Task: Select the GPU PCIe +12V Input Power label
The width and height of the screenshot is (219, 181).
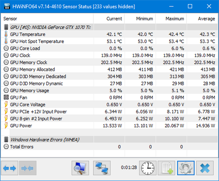Action: pos(38,112)
